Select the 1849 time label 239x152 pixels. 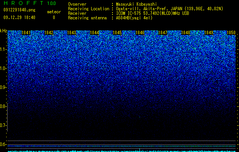click(209, 33)
